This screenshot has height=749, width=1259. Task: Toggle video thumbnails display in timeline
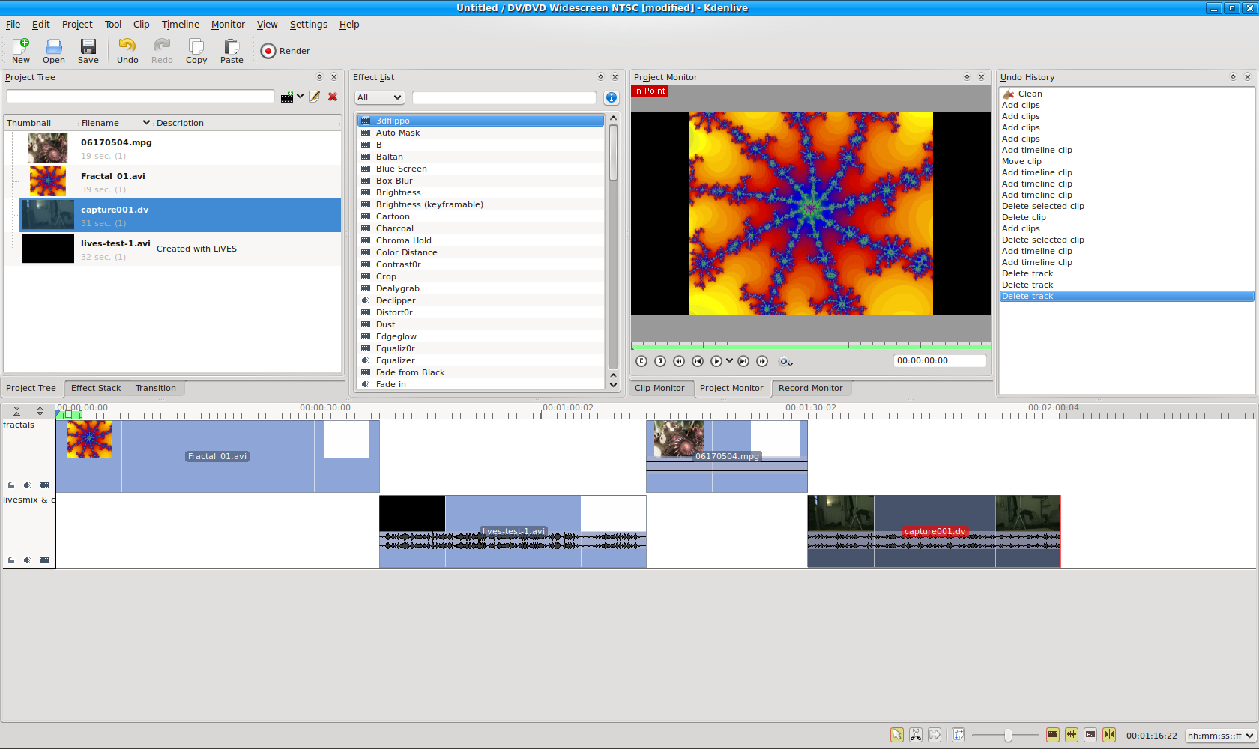click(1053, 735)
